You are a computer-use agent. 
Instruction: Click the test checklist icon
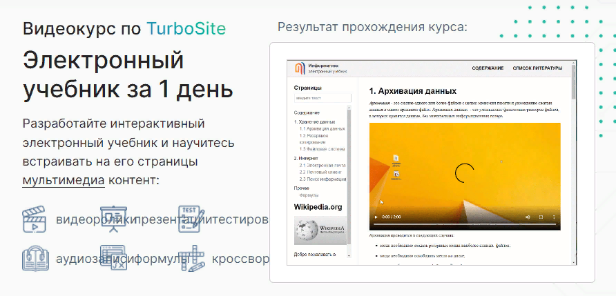tap(190, 219)
